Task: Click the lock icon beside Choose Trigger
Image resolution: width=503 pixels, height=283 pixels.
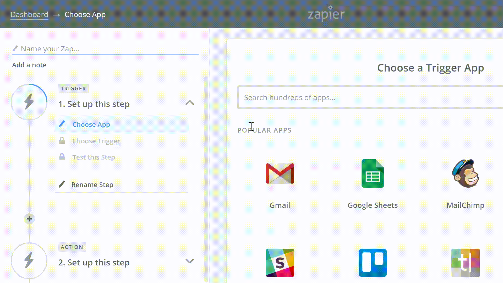Action: [x=62, y=140]
